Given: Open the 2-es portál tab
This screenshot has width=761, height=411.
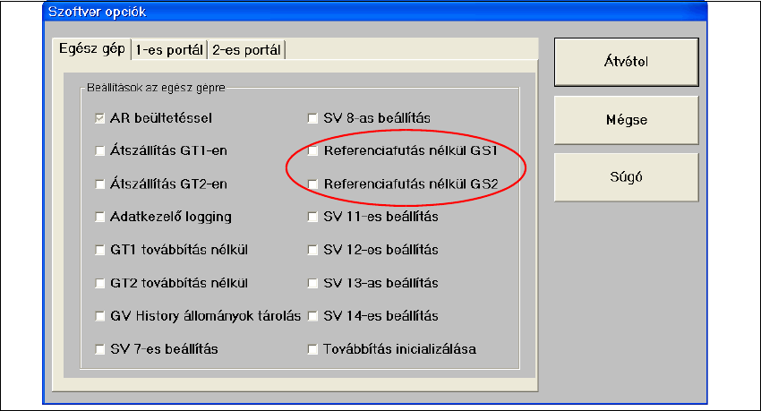Looking at the screenshot, I should coord(246,50).
